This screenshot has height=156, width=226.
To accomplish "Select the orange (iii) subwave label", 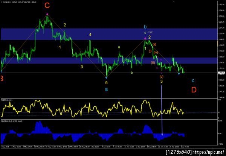I will (153, 63).
